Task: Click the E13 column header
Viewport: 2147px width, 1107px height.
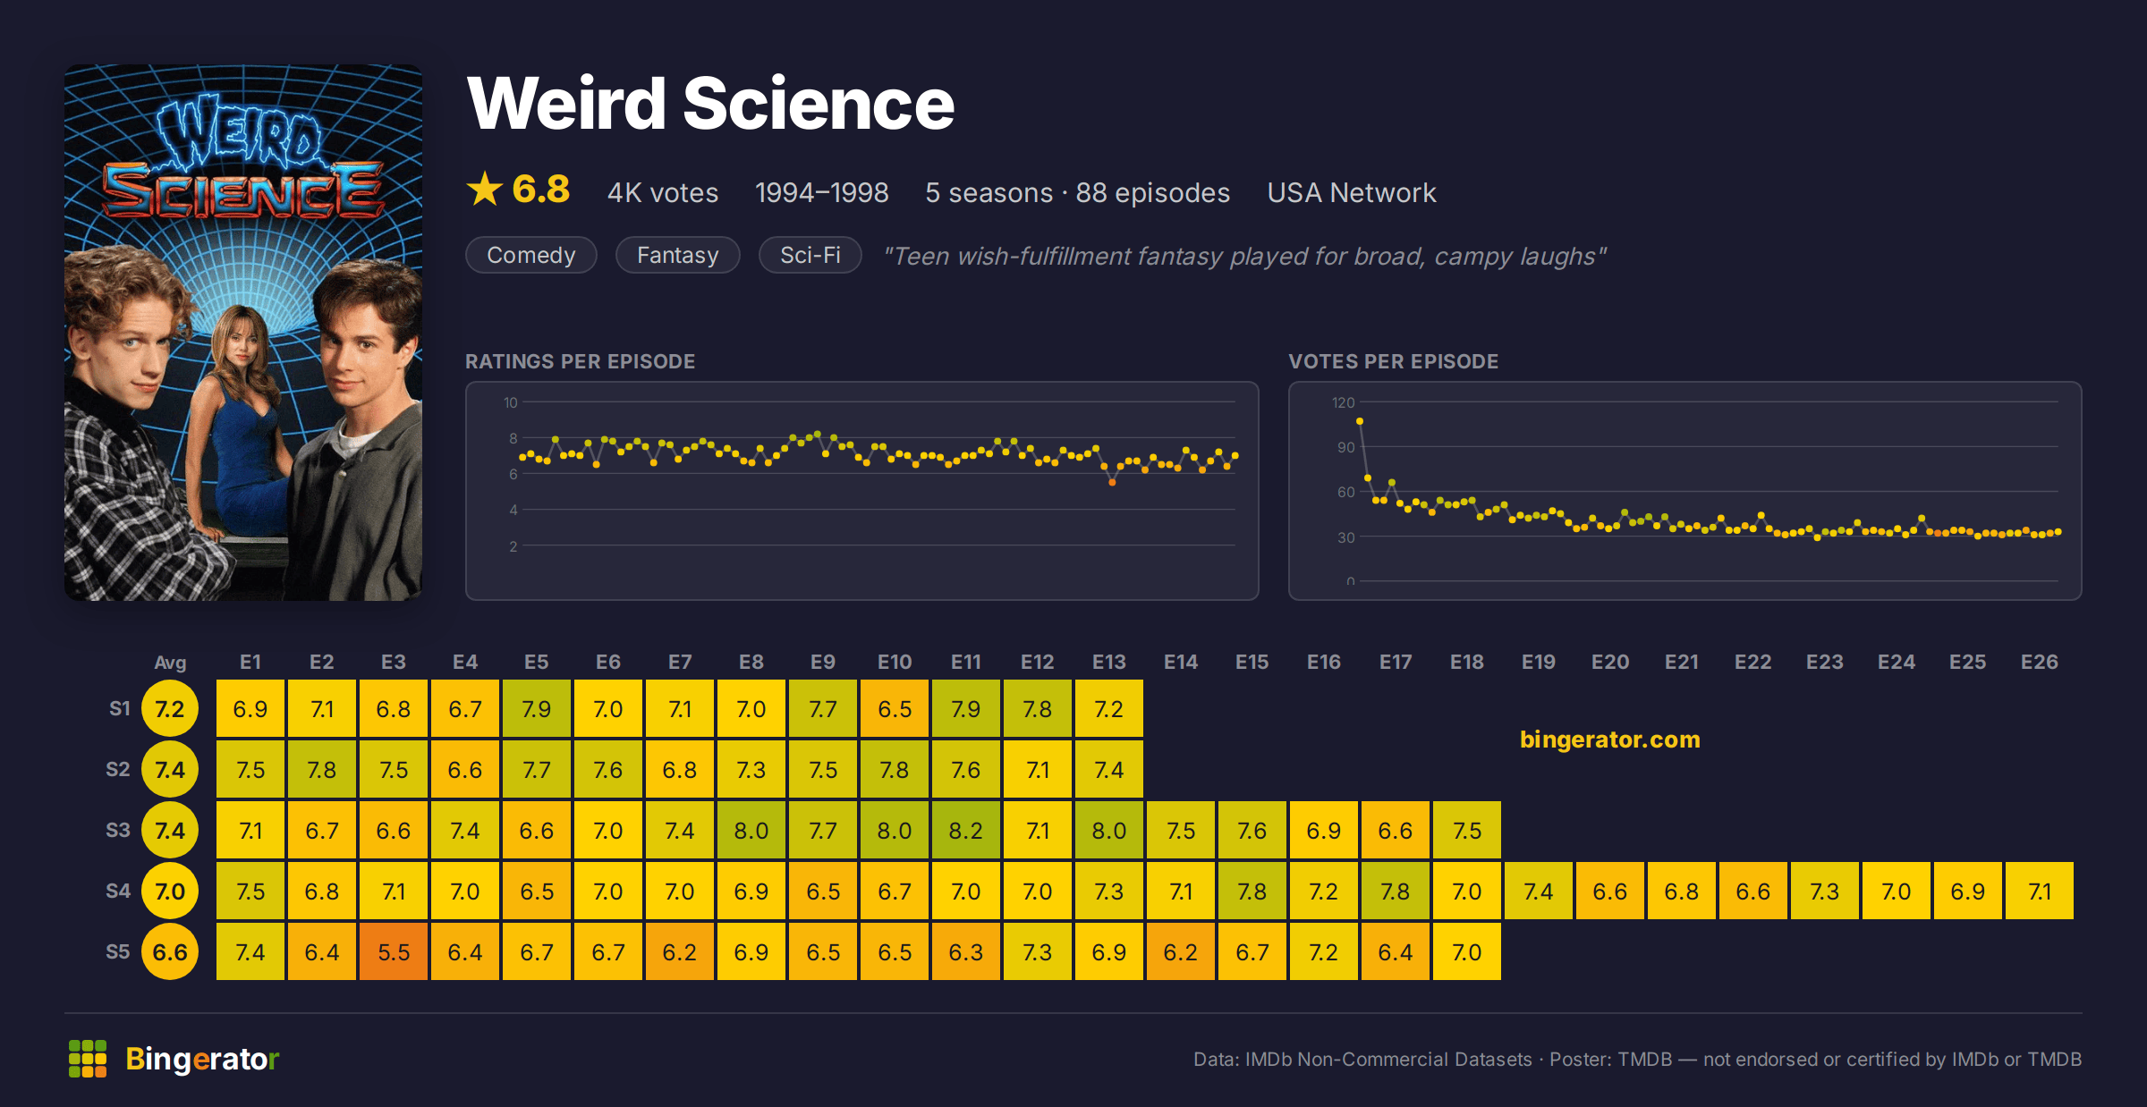Action: click(x=1109, y=662)
